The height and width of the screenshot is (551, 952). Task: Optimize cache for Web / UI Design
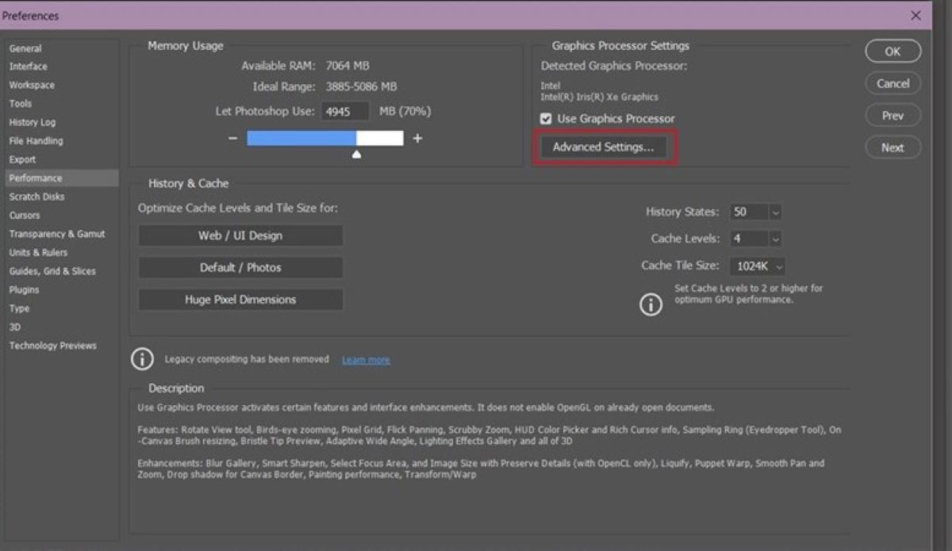click(x=240, y=235)
